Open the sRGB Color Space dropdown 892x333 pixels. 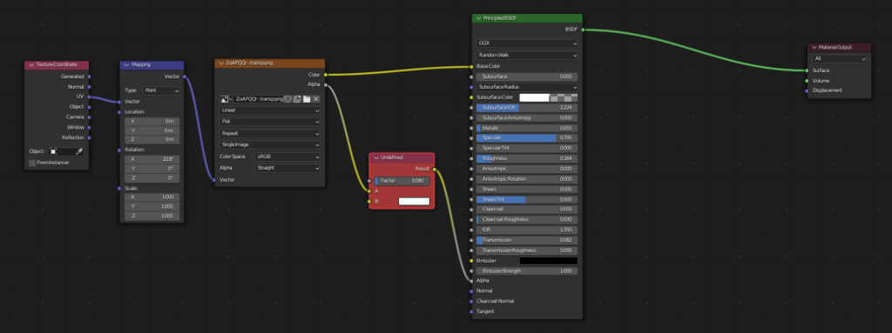(287, 157)
